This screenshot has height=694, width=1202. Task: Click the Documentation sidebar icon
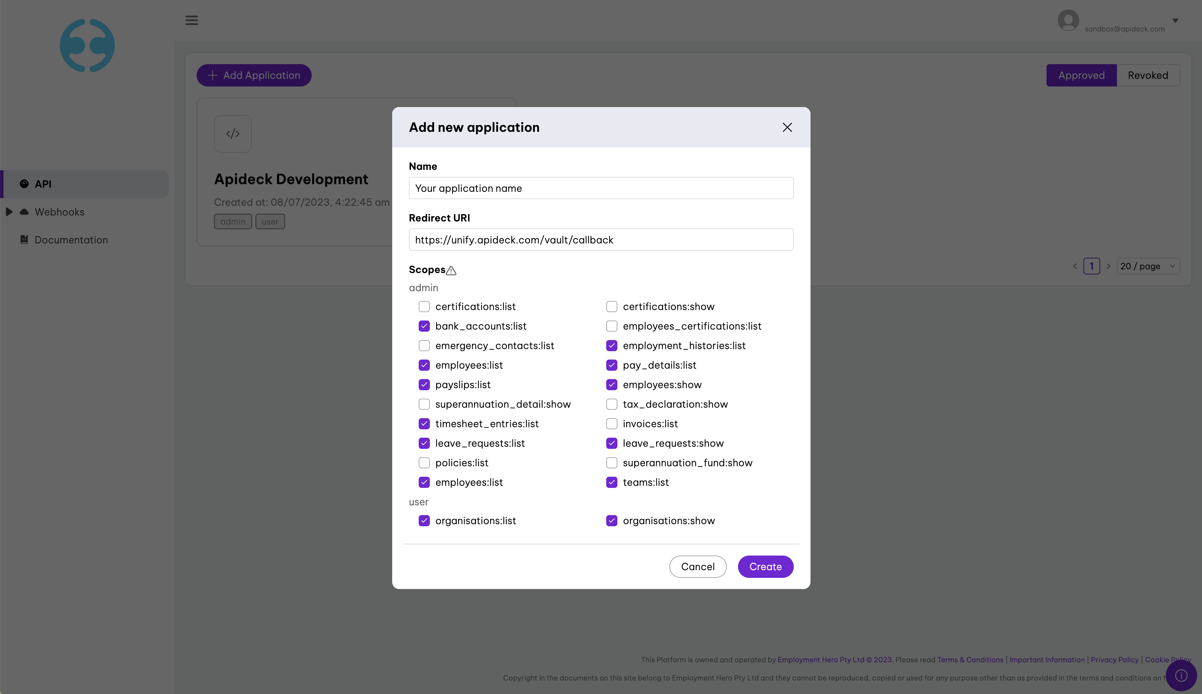click(24, 240)
